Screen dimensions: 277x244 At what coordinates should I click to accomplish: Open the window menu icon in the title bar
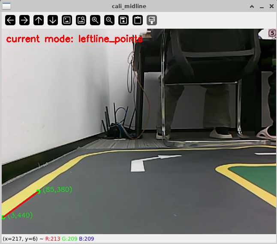coord(6,6)
